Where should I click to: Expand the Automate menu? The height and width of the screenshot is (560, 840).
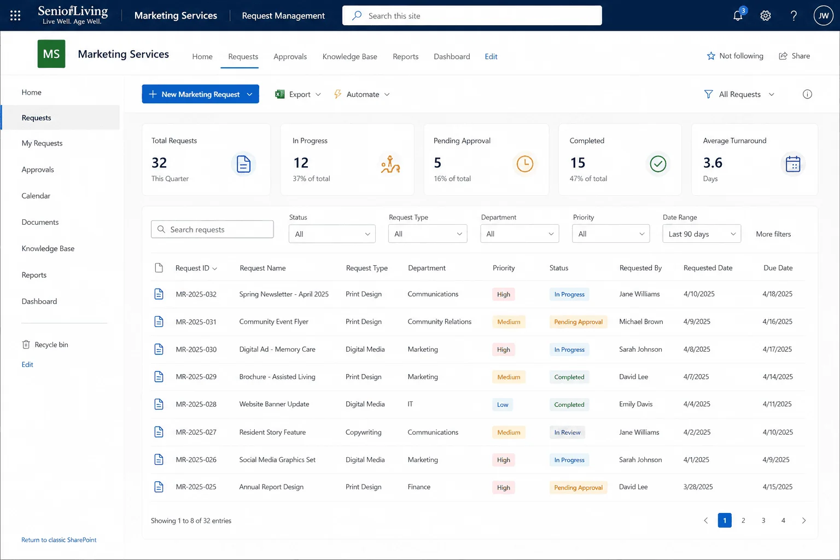click(x=362, y=94)
